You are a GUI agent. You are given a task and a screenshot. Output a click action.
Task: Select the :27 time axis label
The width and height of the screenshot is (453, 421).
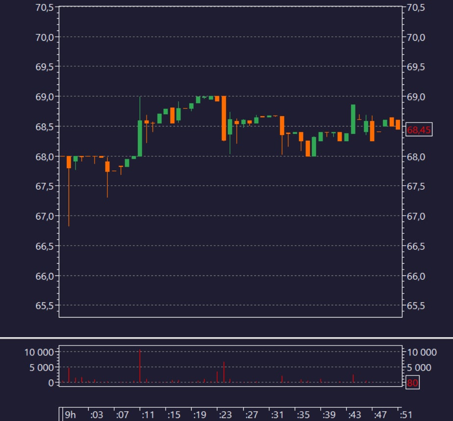point(252,415)
